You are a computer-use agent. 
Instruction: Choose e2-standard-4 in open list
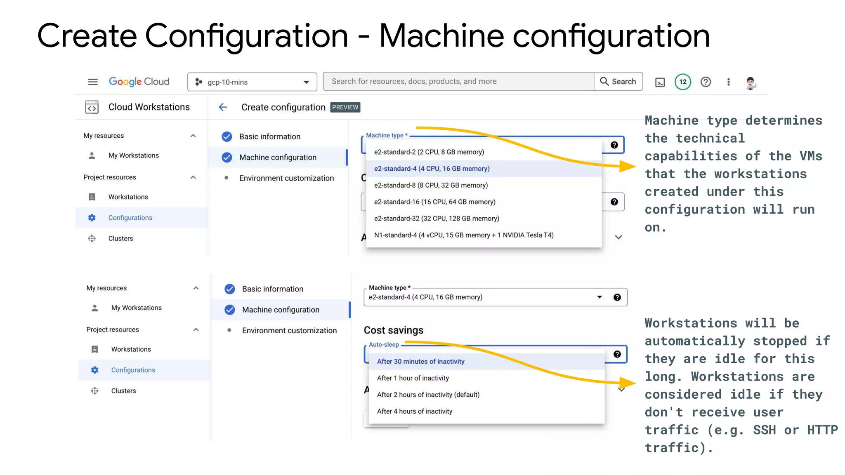484,169
